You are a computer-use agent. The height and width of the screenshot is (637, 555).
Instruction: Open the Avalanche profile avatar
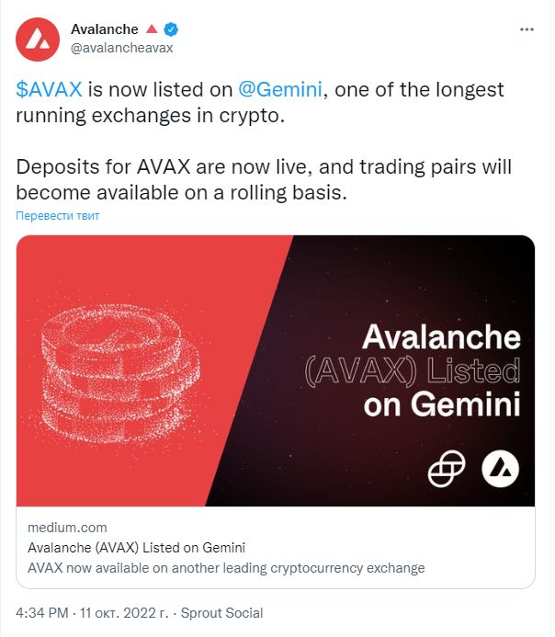tap(38, 40)
